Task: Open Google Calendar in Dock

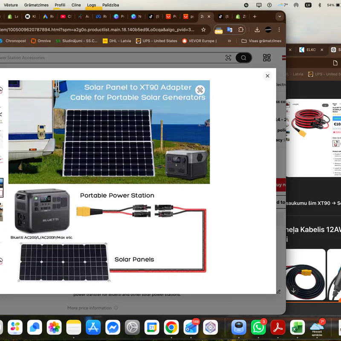Action: pos(152,327)
